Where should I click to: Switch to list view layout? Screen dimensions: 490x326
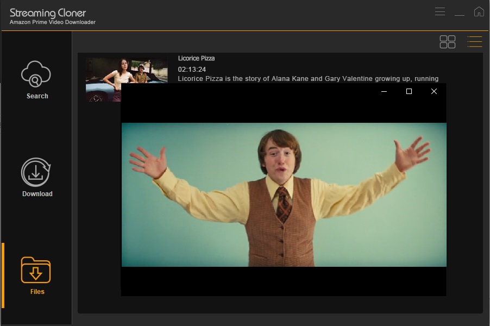(x=474, y=42)
